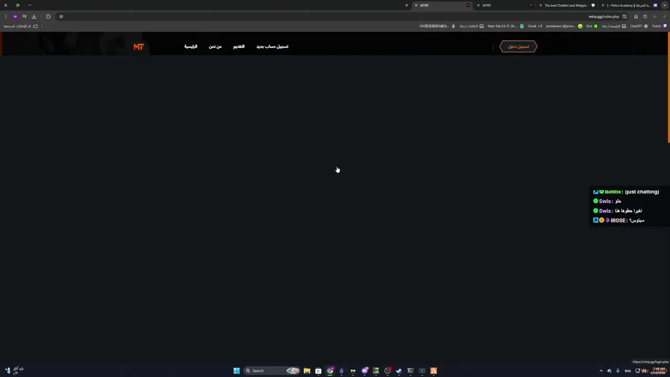Click the page's vertical scrollbar thumb

[668, 87]
